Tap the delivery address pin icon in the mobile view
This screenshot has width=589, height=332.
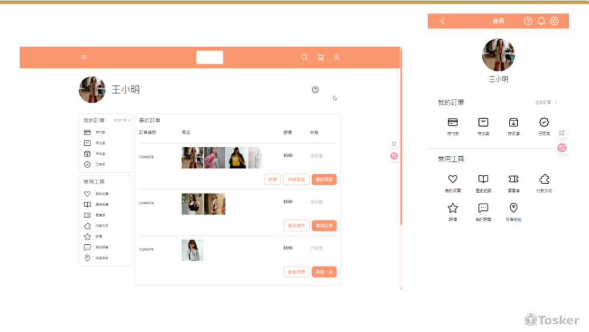513,208
